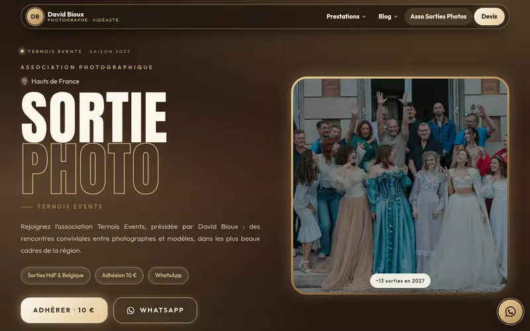Image resolution: width=530 pixels, height=331 pixels.
Task: Select the Adhésion 10 € pill
Action: coord(119,275)
